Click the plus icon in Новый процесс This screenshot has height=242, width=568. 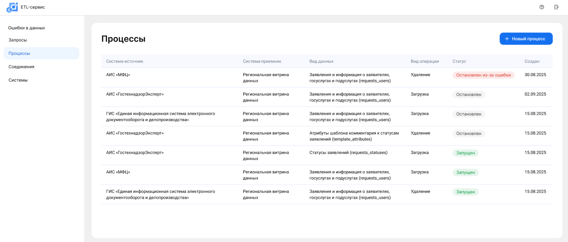coord(507,39)
